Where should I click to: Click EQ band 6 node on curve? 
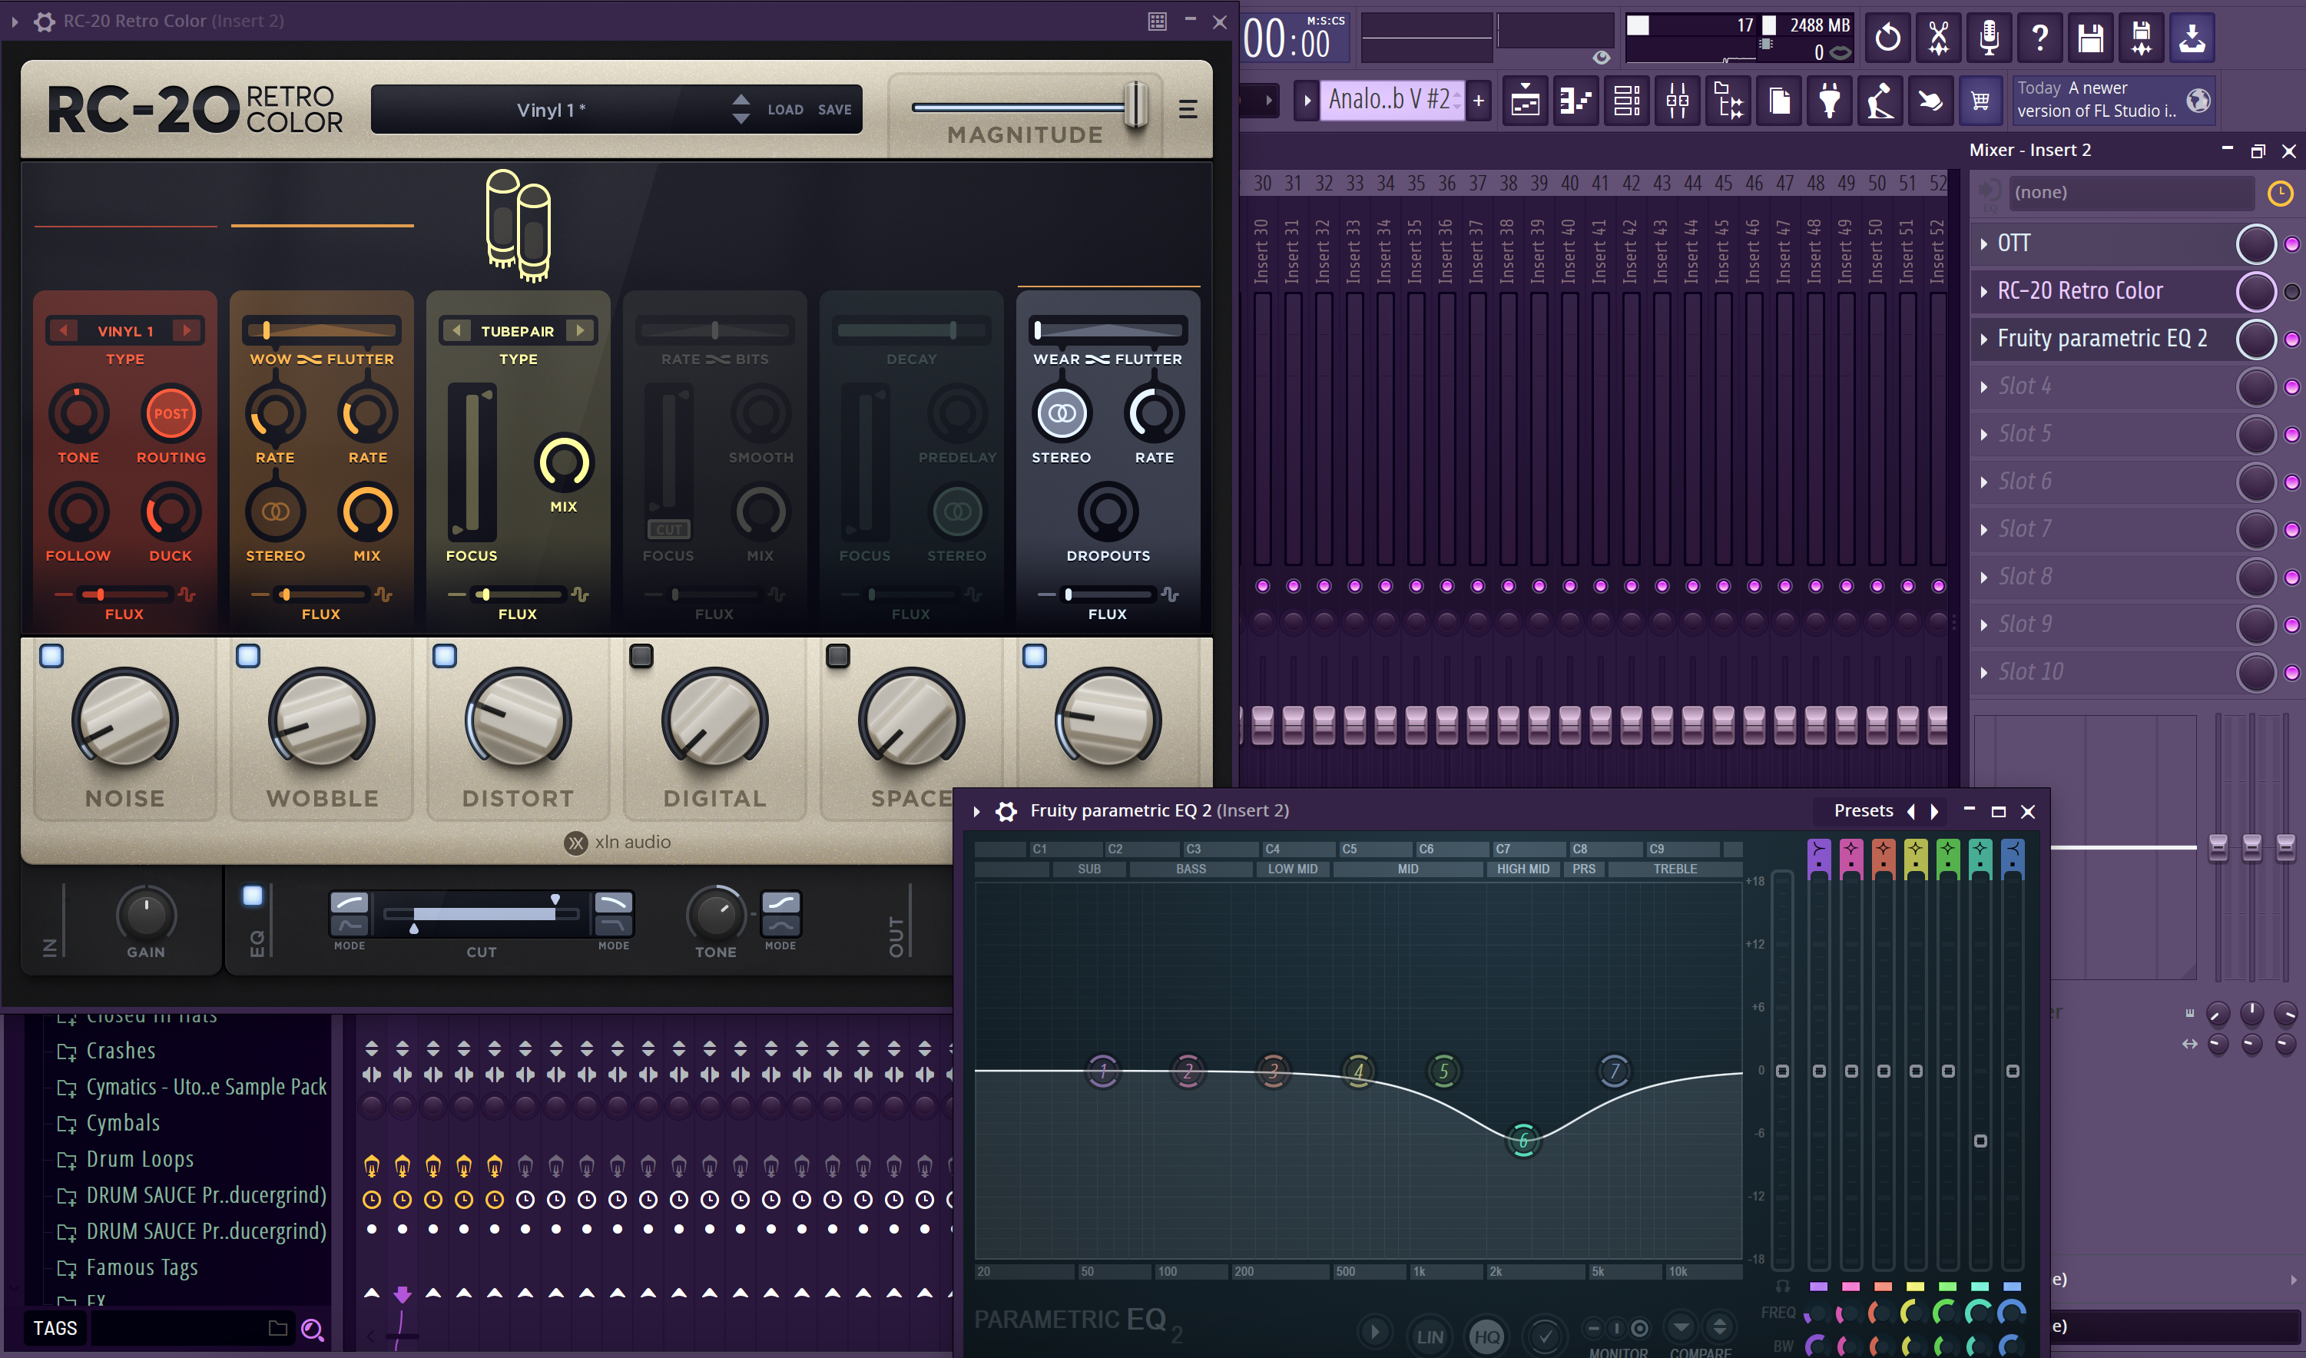pos(1523,1140)
